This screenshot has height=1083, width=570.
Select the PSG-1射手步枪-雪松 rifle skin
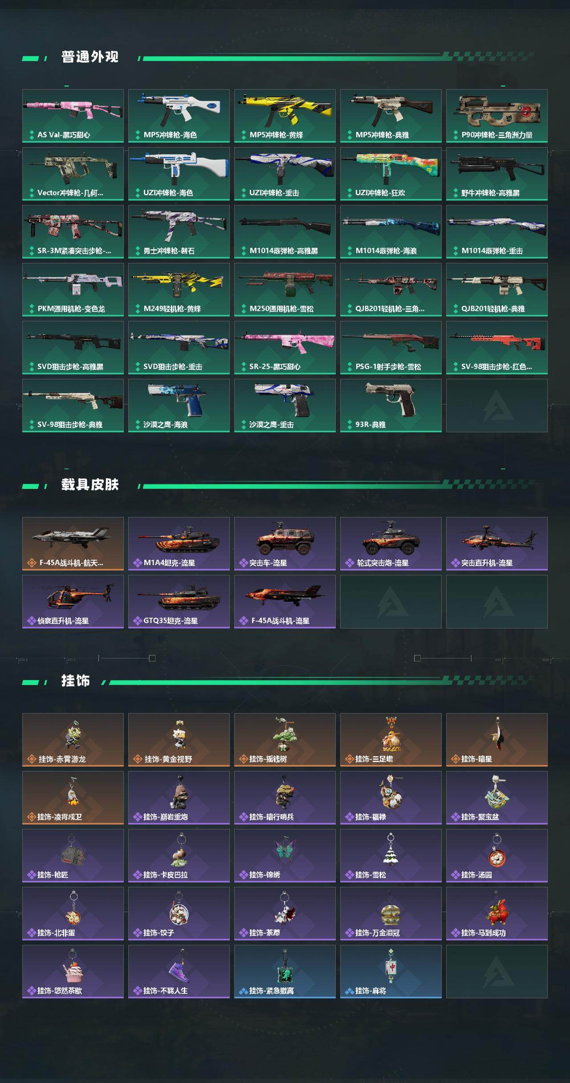391,348
